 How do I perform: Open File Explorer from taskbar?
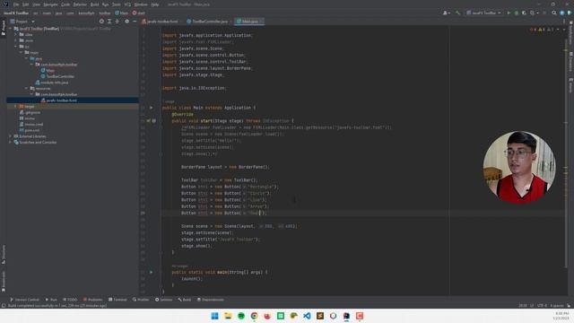228,316
